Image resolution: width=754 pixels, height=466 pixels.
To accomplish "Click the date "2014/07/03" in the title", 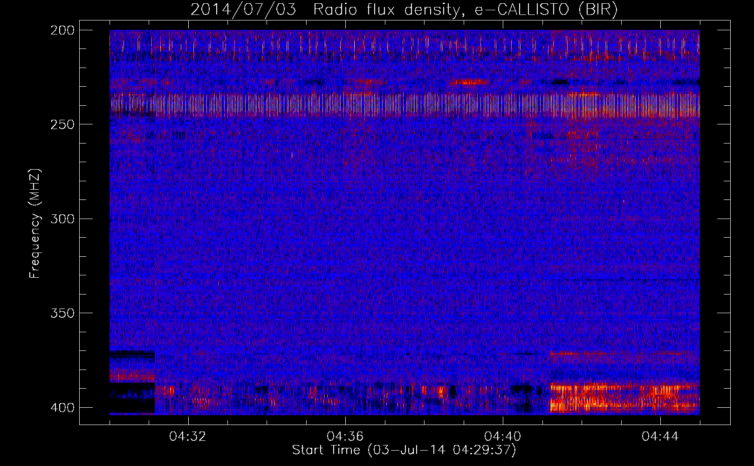I will (x=243, y=10).
